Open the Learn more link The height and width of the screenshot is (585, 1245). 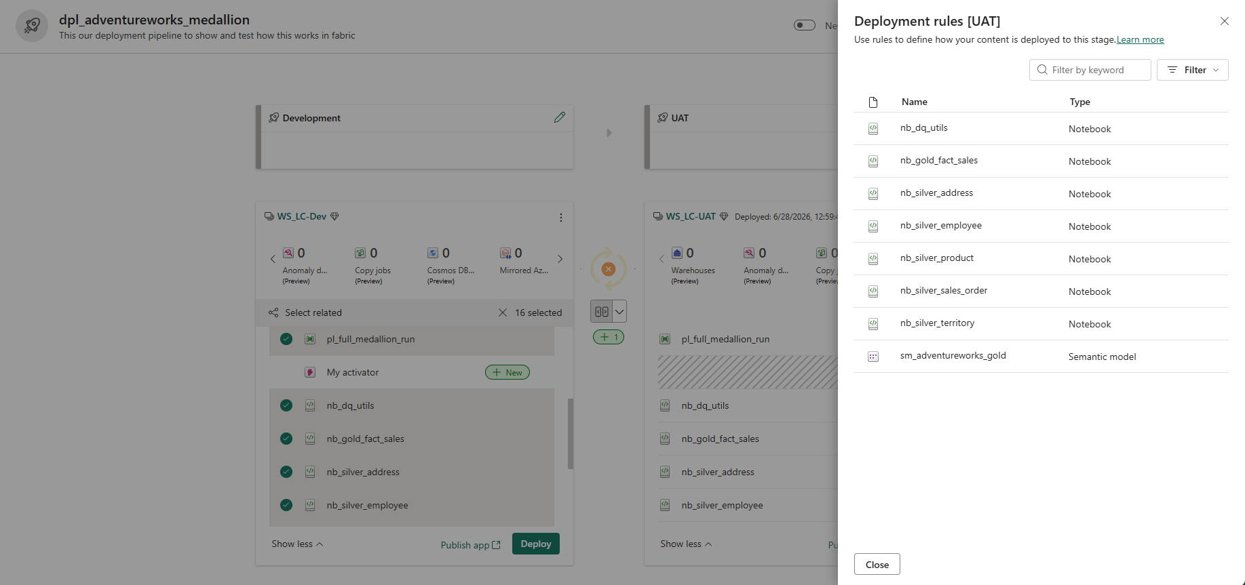click(1141, 40)
